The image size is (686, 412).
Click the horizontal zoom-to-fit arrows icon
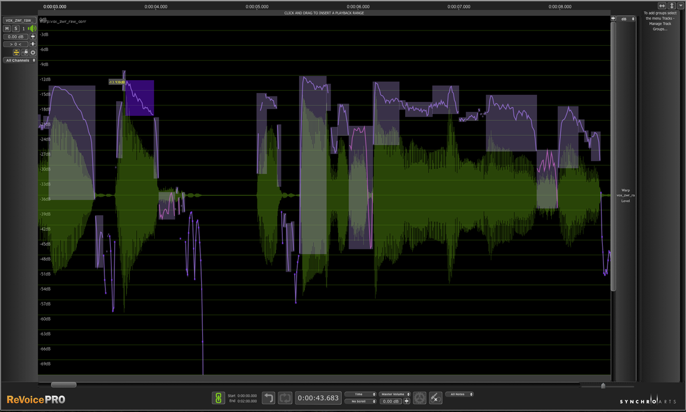click(662, 6)
